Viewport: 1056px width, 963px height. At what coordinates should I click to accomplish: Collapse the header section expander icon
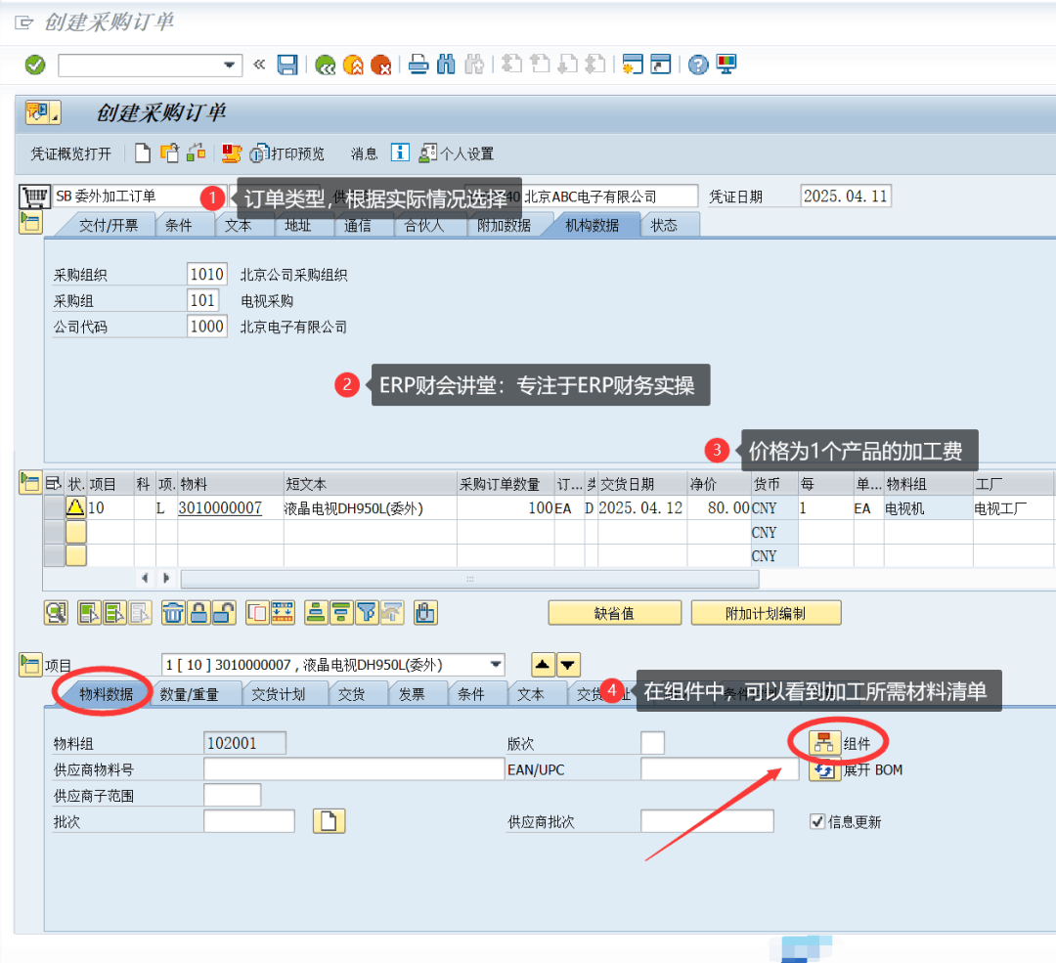point(30,222)
